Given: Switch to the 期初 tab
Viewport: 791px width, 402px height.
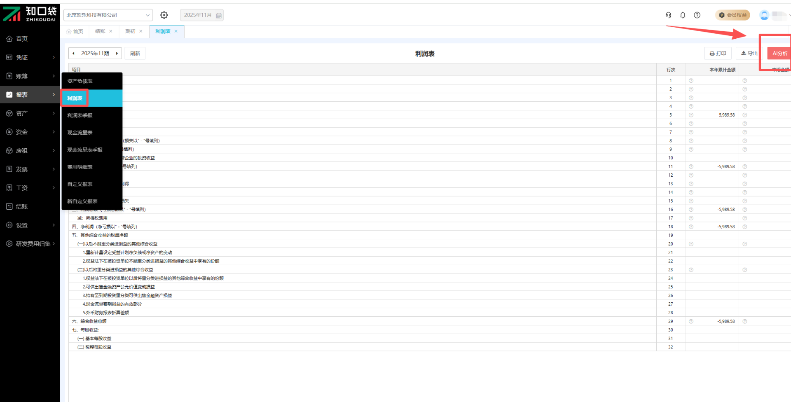Looking at the screenshot, I should tap(130, 31).
